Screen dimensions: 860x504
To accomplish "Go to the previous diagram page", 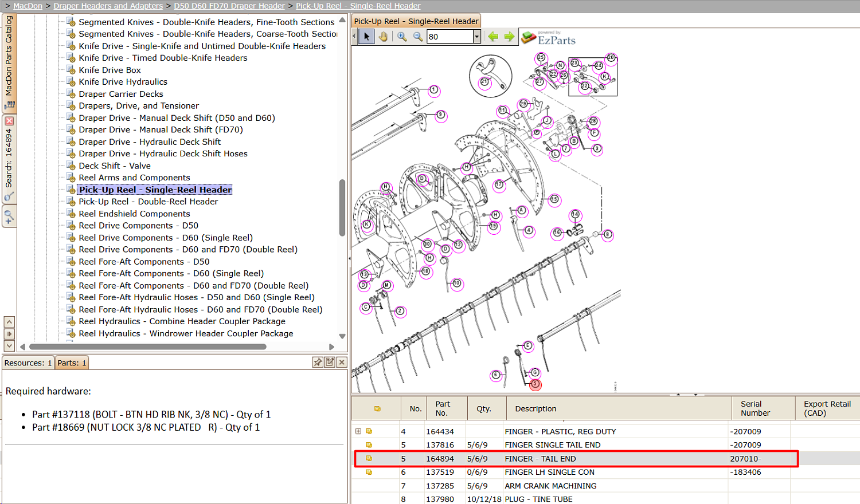I will (493, 37).
